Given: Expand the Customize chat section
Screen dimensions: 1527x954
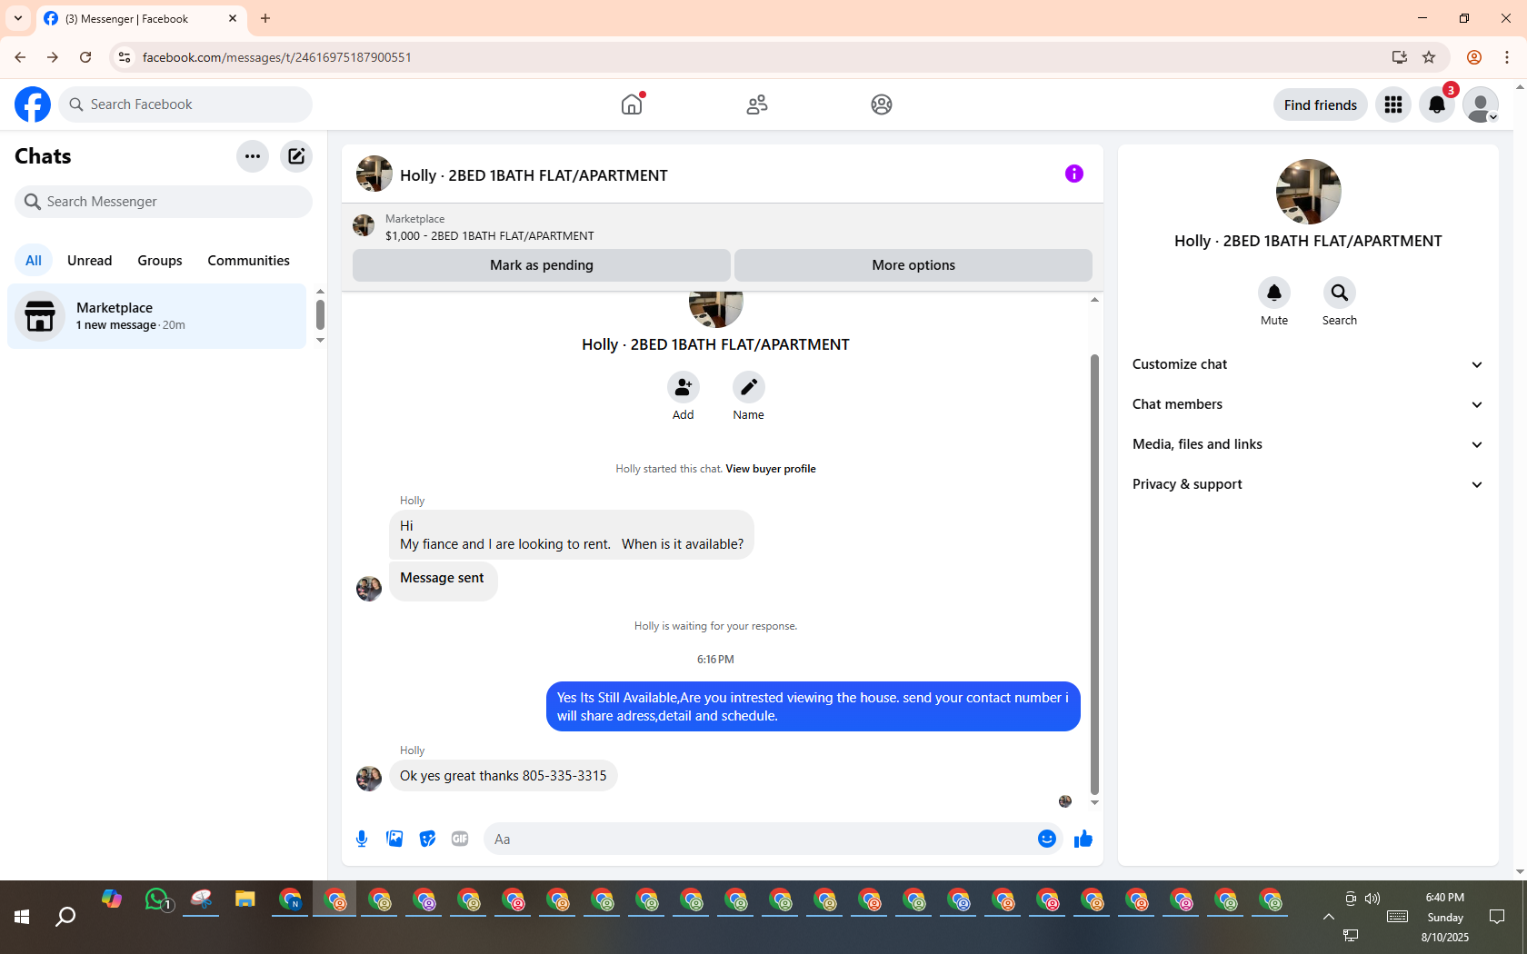Looking at the screenshot, I should (x=1308, y=364).
